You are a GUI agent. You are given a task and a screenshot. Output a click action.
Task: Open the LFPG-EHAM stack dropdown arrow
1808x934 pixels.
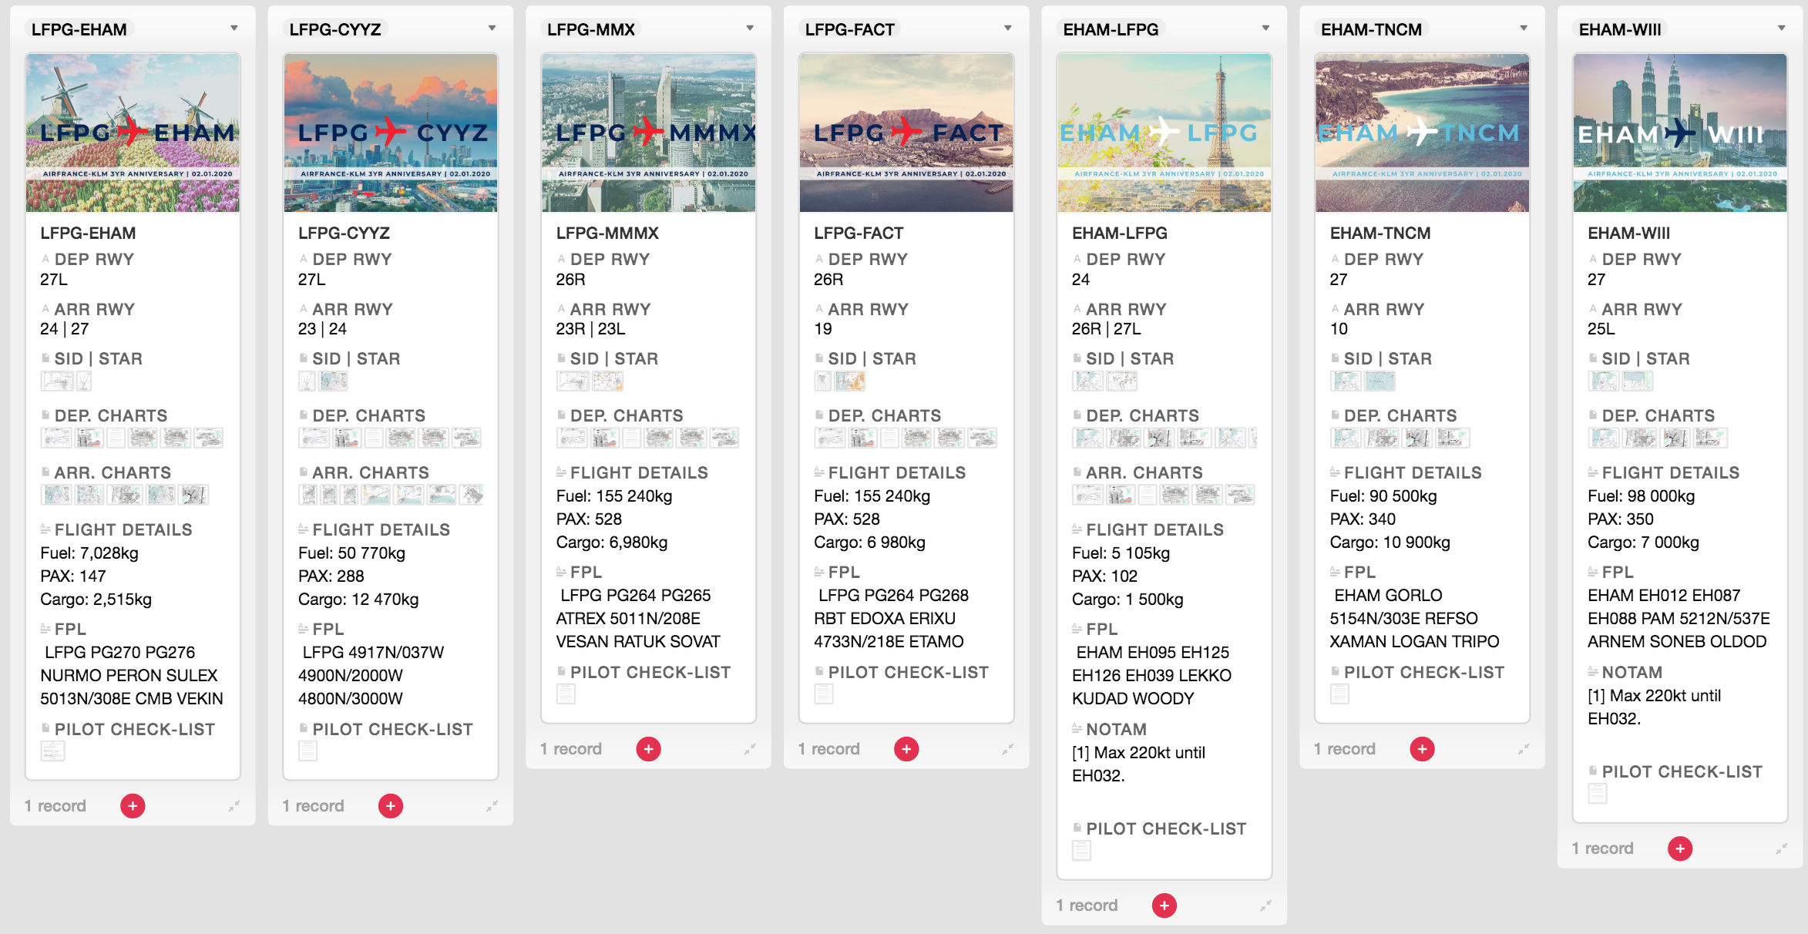[234, 29]
